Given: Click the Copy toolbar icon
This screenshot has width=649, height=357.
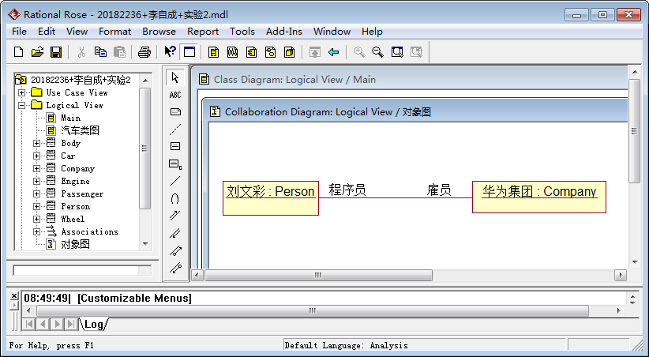Looking at the screenshot, I should (100, 52).
